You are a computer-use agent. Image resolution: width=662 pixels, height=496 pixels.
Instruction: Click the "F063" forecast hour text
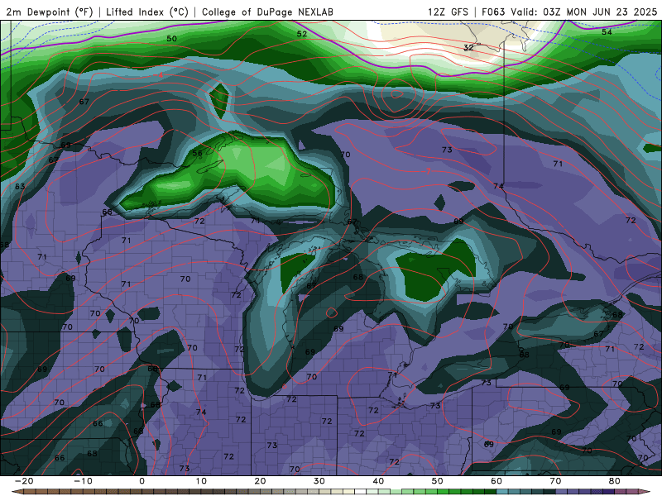(493, 12)
